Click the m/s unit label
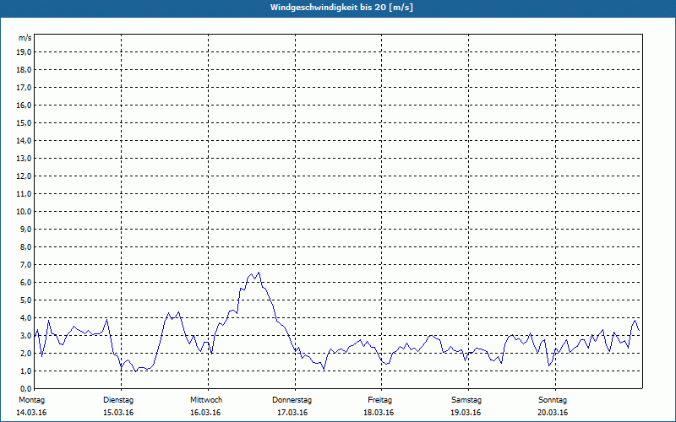Screen dimensions: 676x422 click(25, 38)
